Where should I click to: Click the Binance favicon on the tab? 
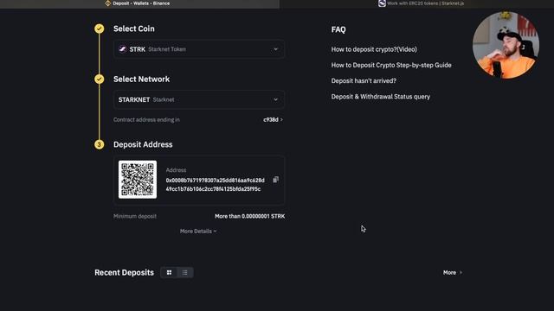[107, 3]
